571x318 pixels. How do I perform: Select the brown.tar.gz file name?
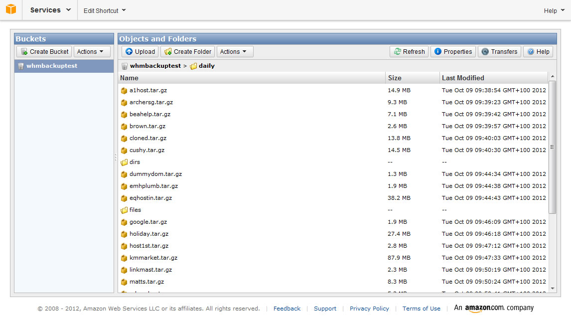[147, 127]
